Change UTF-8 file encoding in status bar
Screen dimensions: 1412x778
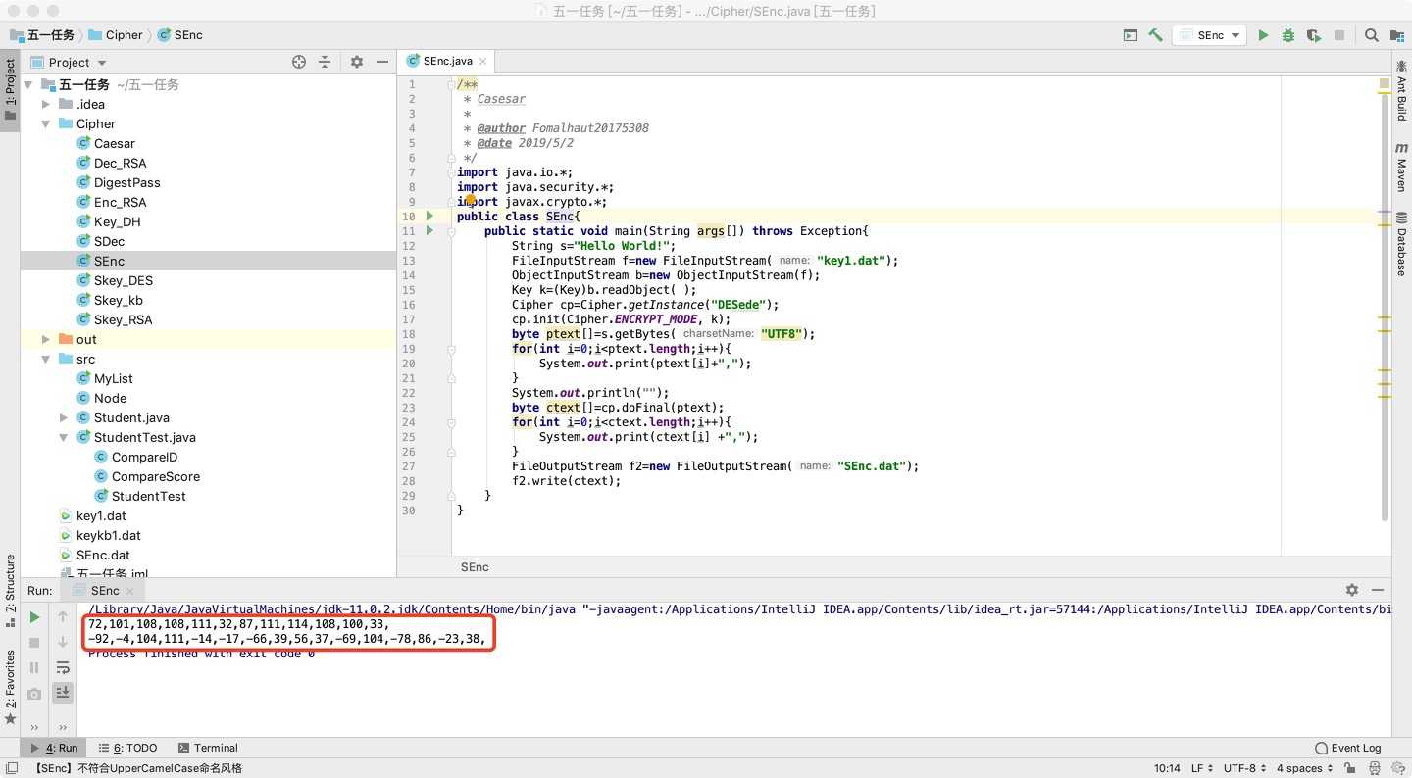[1244, 769]
